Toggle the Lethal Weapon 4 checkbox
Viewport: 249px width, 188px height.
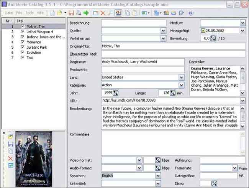(x=22, y=31)
